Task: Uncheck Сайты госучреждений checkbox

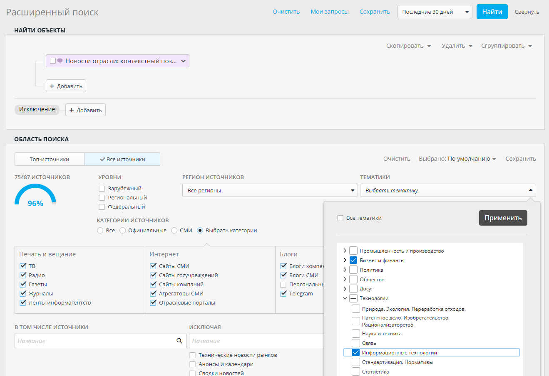Action: pos(153,275)
